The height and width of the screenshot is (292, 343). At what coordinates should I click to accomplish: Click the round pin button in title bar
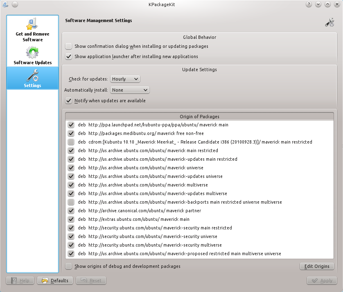tap(15, 4)
